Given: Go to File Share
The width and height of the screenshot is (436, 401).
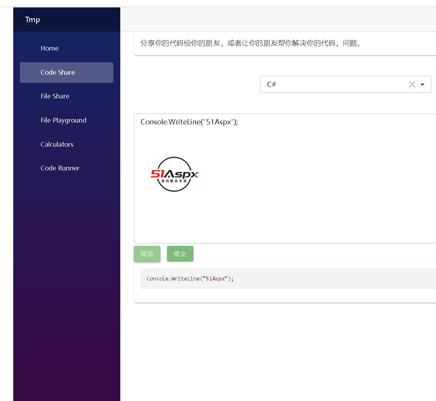Looking at the screenshot, I should click(67, 96).
